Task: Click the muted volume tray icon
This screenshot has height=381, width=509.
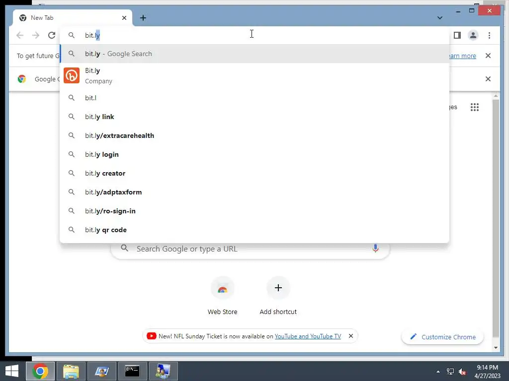Action: coord(462,372)
